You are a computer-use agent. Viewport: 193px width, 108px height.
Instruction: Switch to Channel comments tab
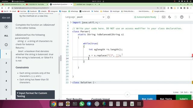[13, 4]
